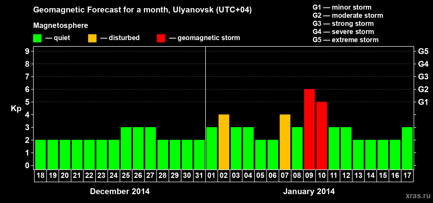
Task: Click the 'December 2014' month label
Action: point(120,191)
